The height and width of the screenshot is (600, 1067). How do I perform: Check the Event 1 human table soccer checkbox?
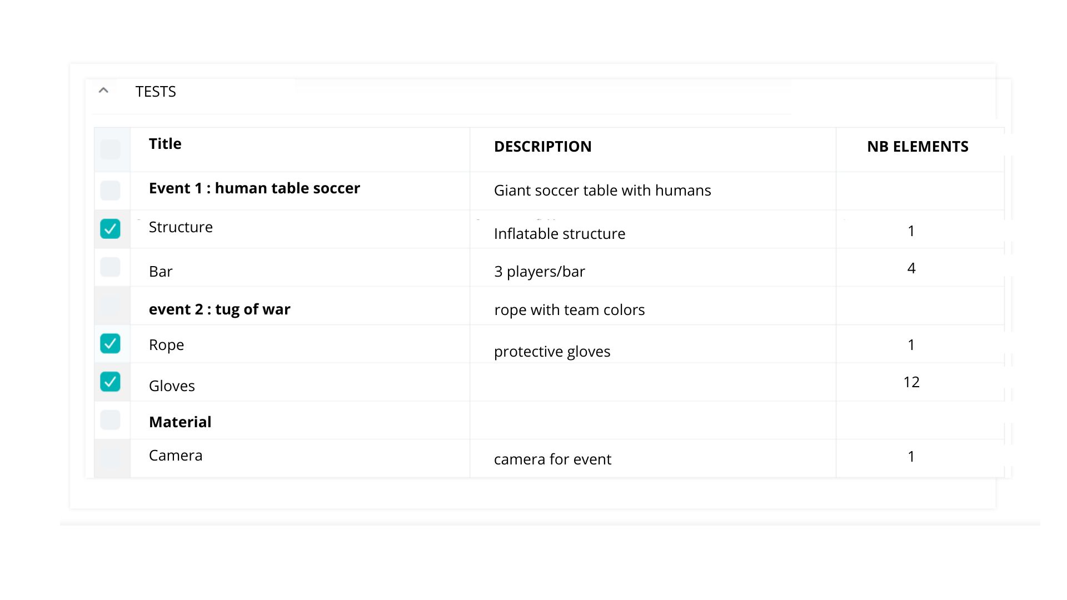click(x=110, y=191)
